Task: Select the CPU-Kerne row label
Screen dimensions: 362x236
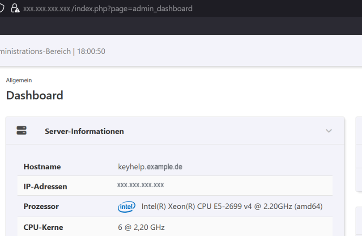Action: pyautogui.click(x=43, y=227)
